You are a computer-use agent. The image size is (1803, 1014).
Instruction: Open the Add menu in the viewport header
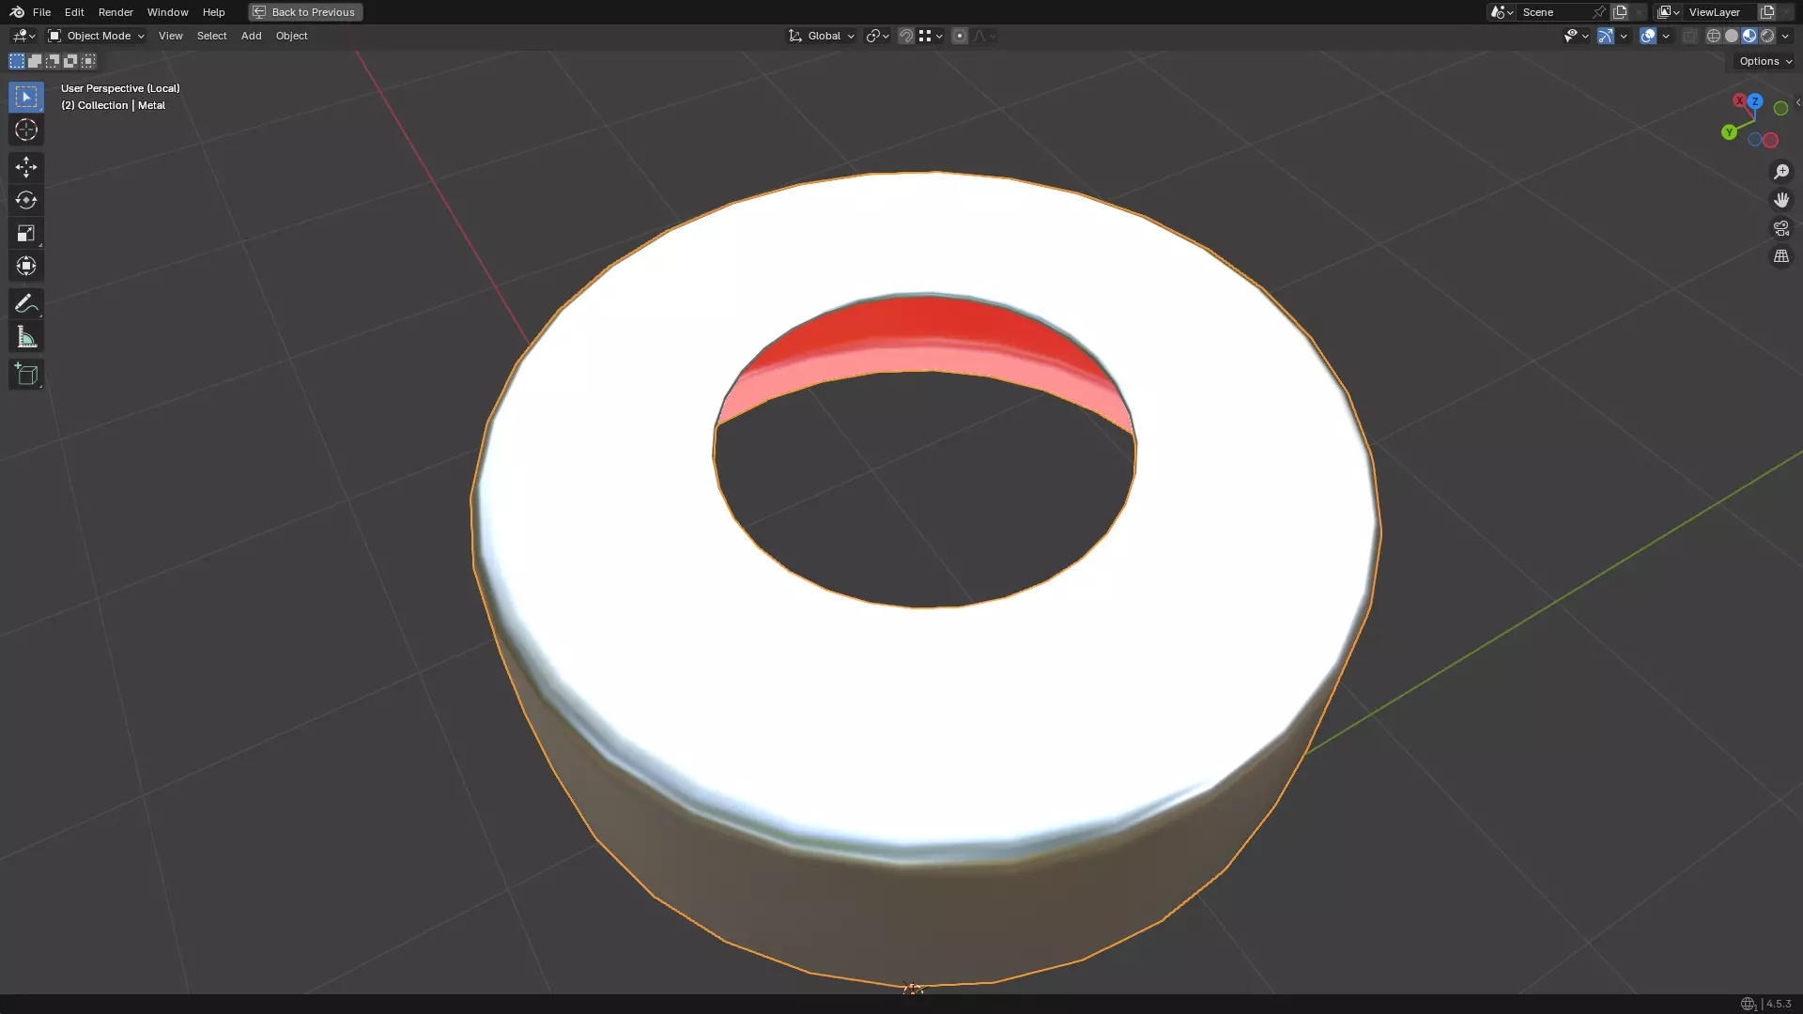(251, 36)
